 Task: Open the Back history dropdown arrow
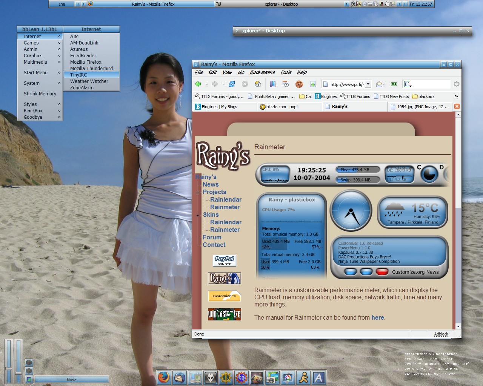tap(207, 84)
